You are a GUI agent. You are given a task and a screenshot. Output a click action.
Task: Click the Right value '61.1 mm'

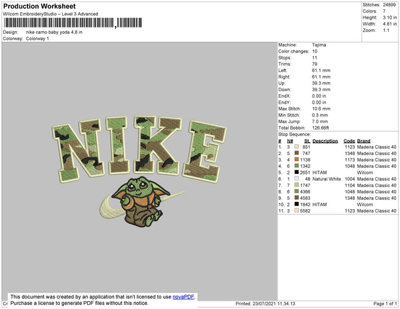coord(321,77)
